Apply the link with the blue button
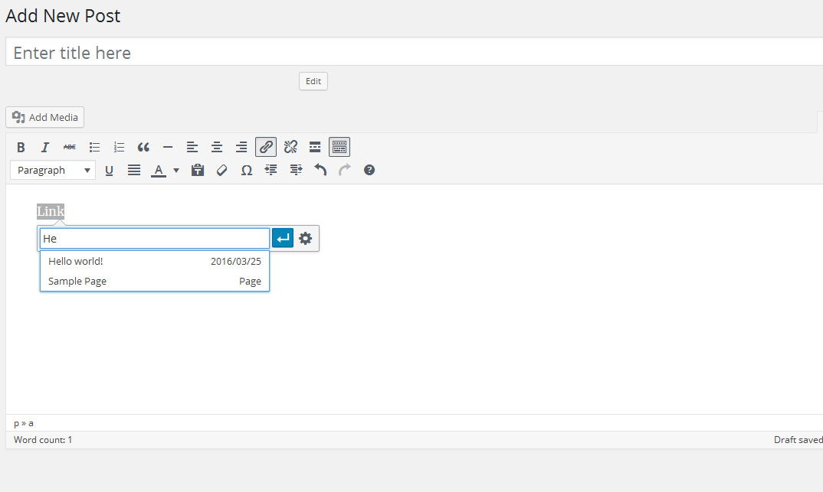The width and height of the screenshot is (823, 492). (283, 239)
